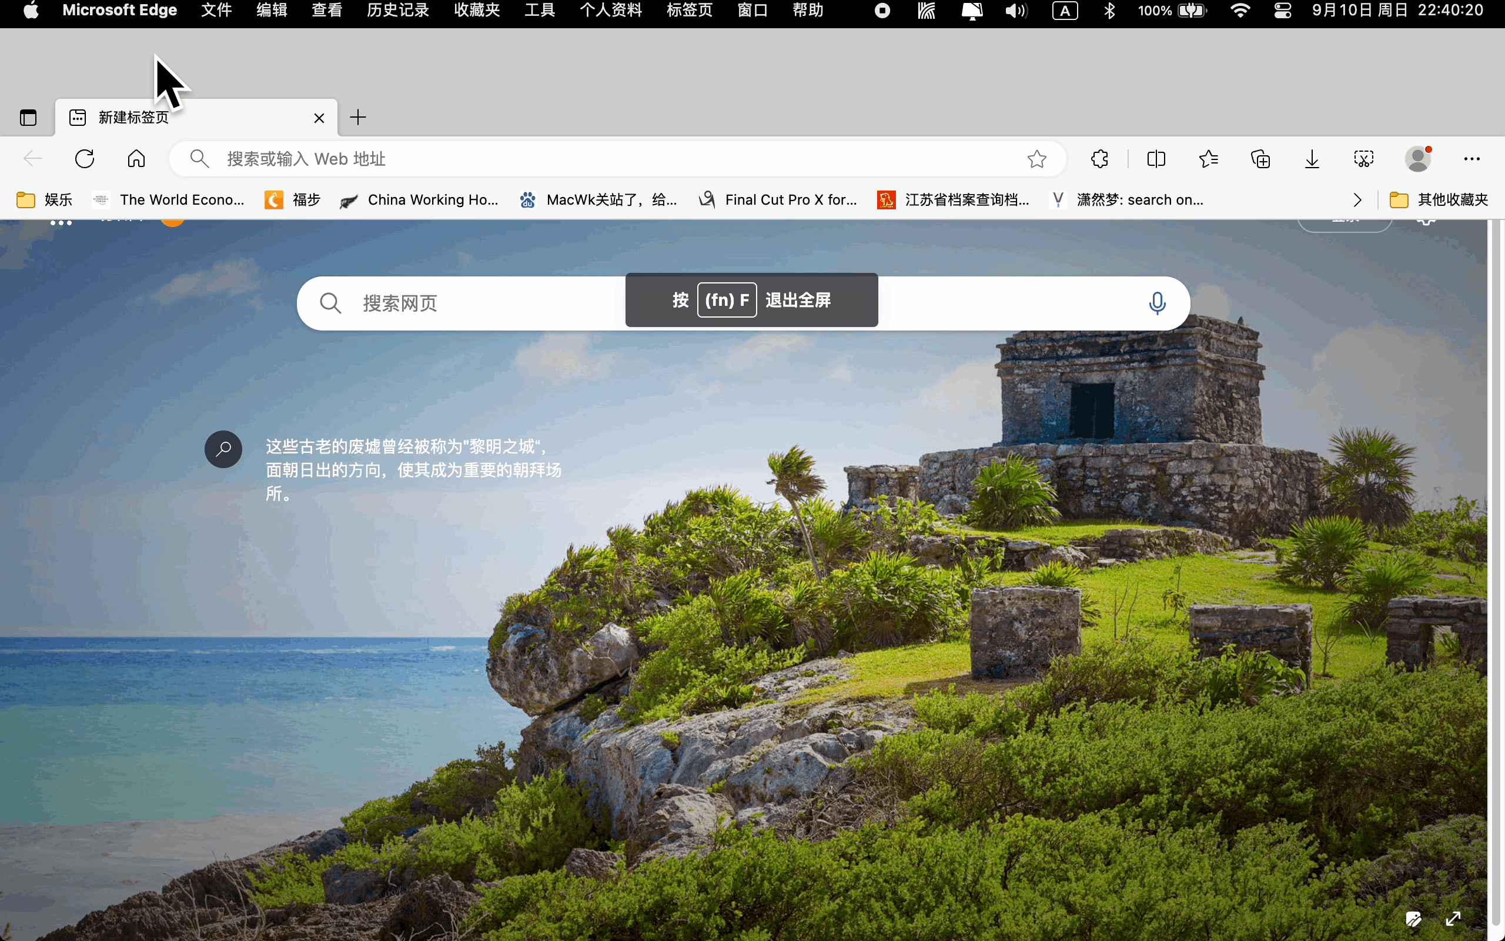Open the Extensions puzzle icon
The image size is (1505, 941).
[x=1099, y=159]
